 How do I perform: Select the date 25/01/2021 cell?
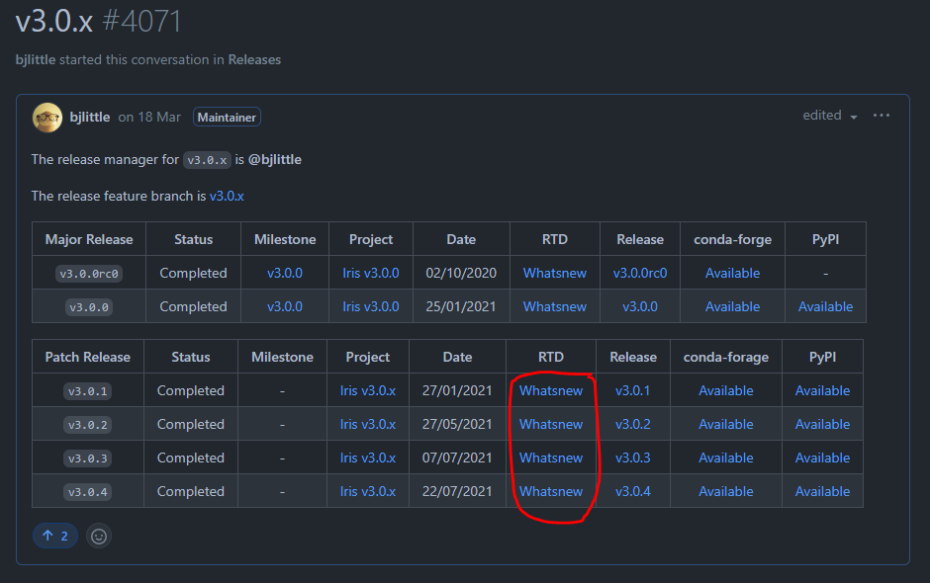[461, 307]
